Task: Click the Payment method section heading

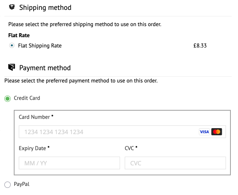Action: 45,68
